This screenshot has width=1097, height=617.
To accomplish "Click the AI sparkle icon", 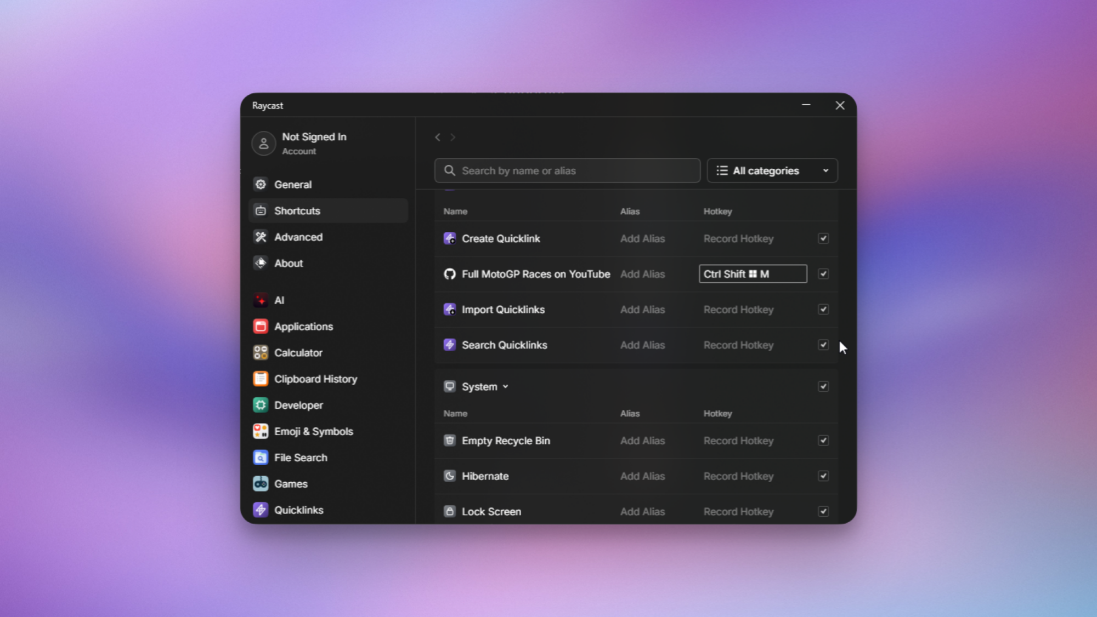I will (261, 300).
